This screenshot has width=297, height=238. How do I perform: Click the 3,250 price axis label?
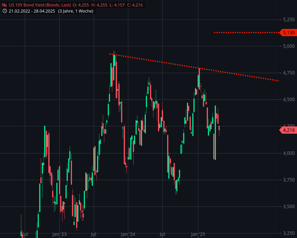tap(289, 233)
